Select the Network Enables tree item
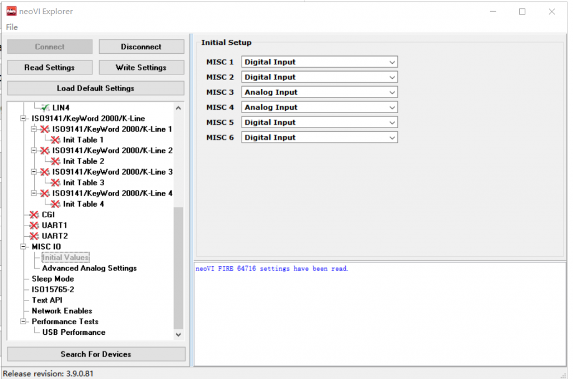Image resolution: width=573 pixels, height=379 pixels. click(62, 311)
